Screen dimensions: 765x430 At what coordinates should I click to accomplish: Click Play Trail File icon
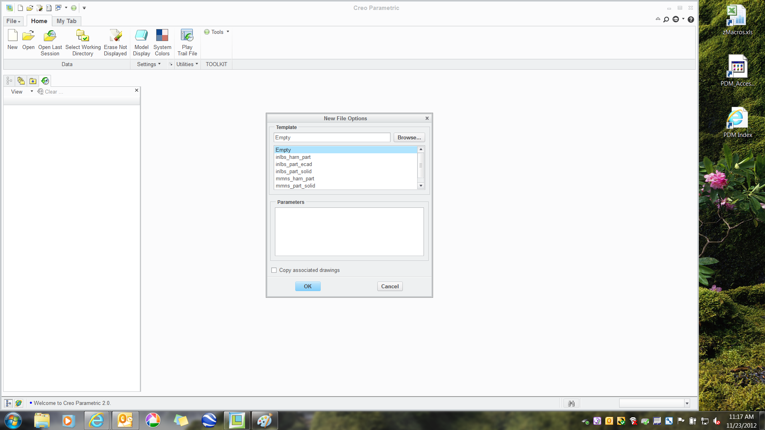click(x=187, y=43)
